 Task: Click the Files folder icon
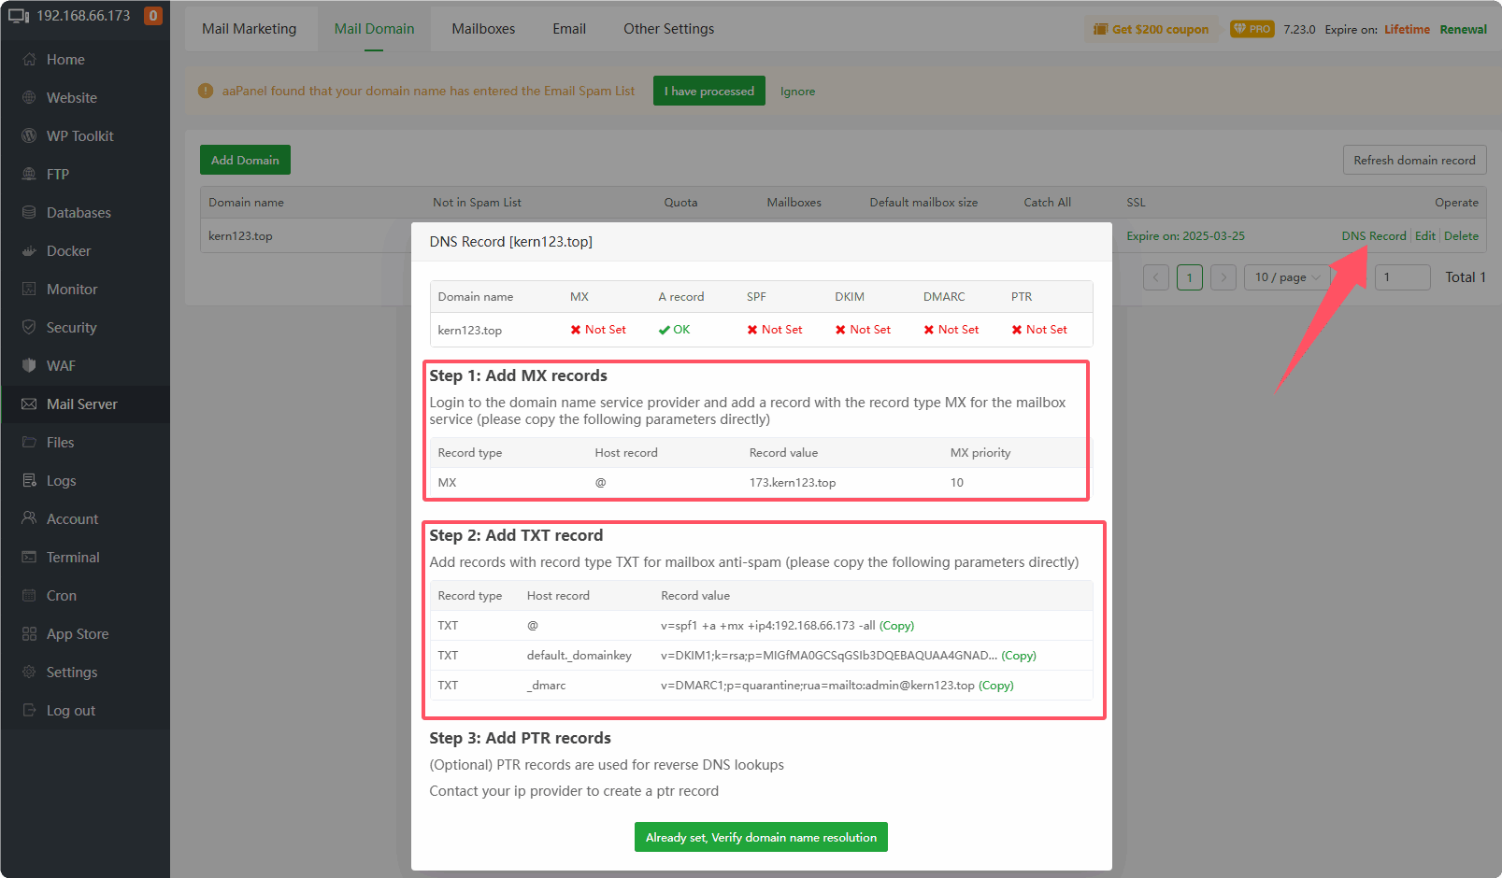[x=29, y=442]
